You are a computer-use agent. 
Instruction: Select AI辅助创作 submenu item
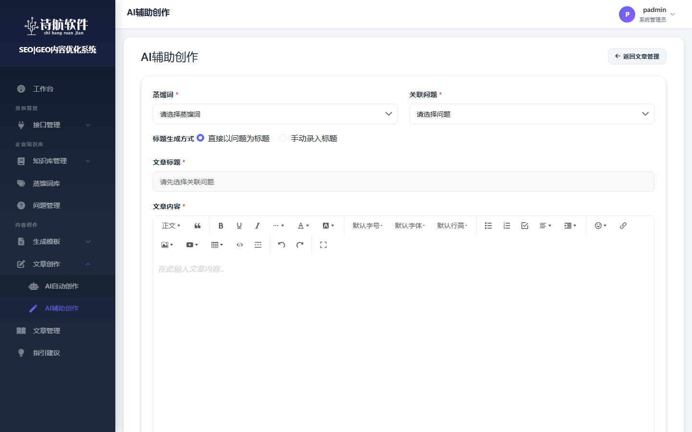coord(58,308)
